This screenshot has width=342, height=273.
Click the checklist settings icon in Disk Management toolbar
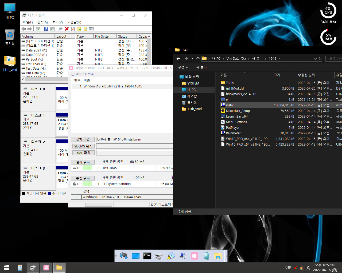click(91, 29)
